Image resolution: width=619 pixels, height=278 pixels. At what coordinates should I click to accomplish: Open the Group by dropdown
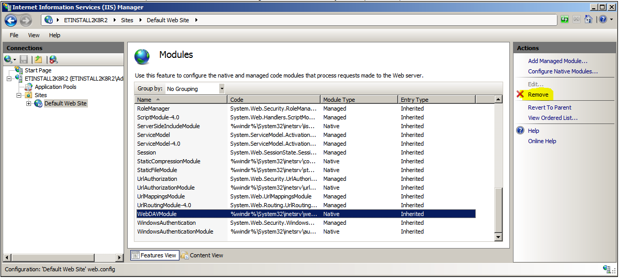(x=222, y=89)
